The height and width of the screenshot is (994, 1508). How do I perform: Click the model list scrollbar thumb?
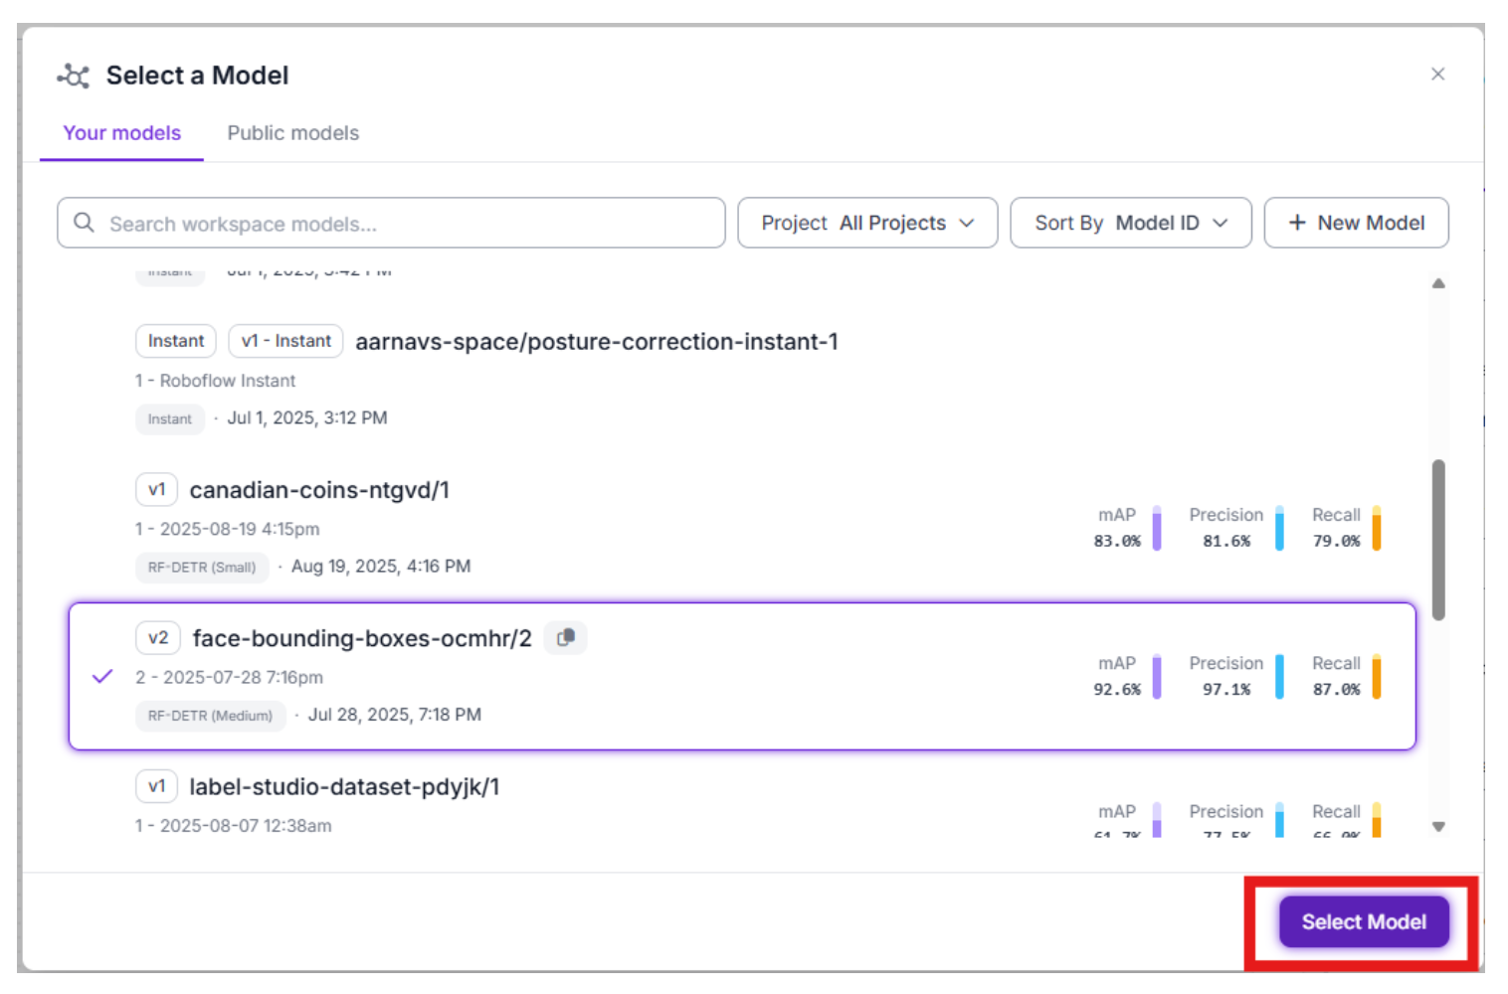(1438, 540)
